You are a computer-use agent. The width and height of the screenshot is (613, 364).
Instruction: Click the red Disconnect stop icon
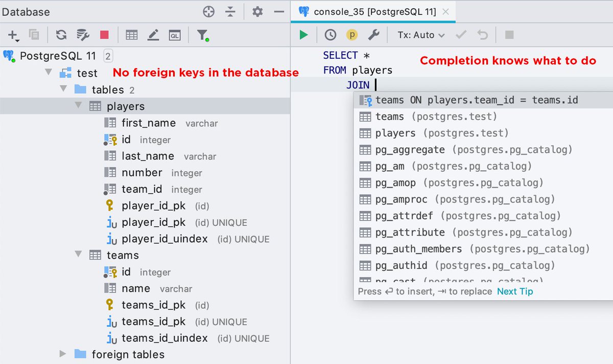point(104,35)
